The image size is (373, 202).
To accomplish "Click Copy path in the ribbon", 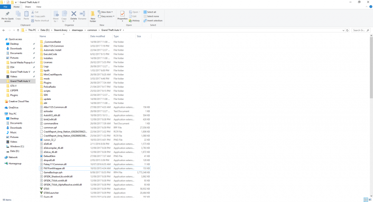I will coord(38,16).
